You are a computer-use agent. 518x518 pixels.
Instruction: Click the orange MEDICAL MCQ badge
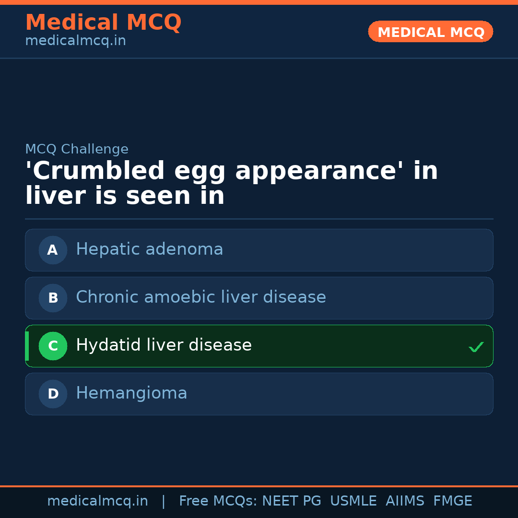coord(430,32)
